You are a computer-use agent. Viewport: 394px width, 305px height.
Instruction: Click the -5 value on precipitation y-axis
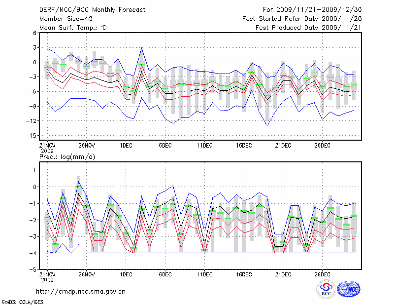[x=33, y=270]
